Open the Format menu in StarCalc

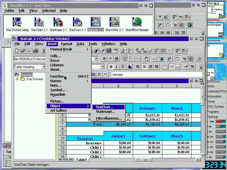pyautogui.click(x=66, y=44)
